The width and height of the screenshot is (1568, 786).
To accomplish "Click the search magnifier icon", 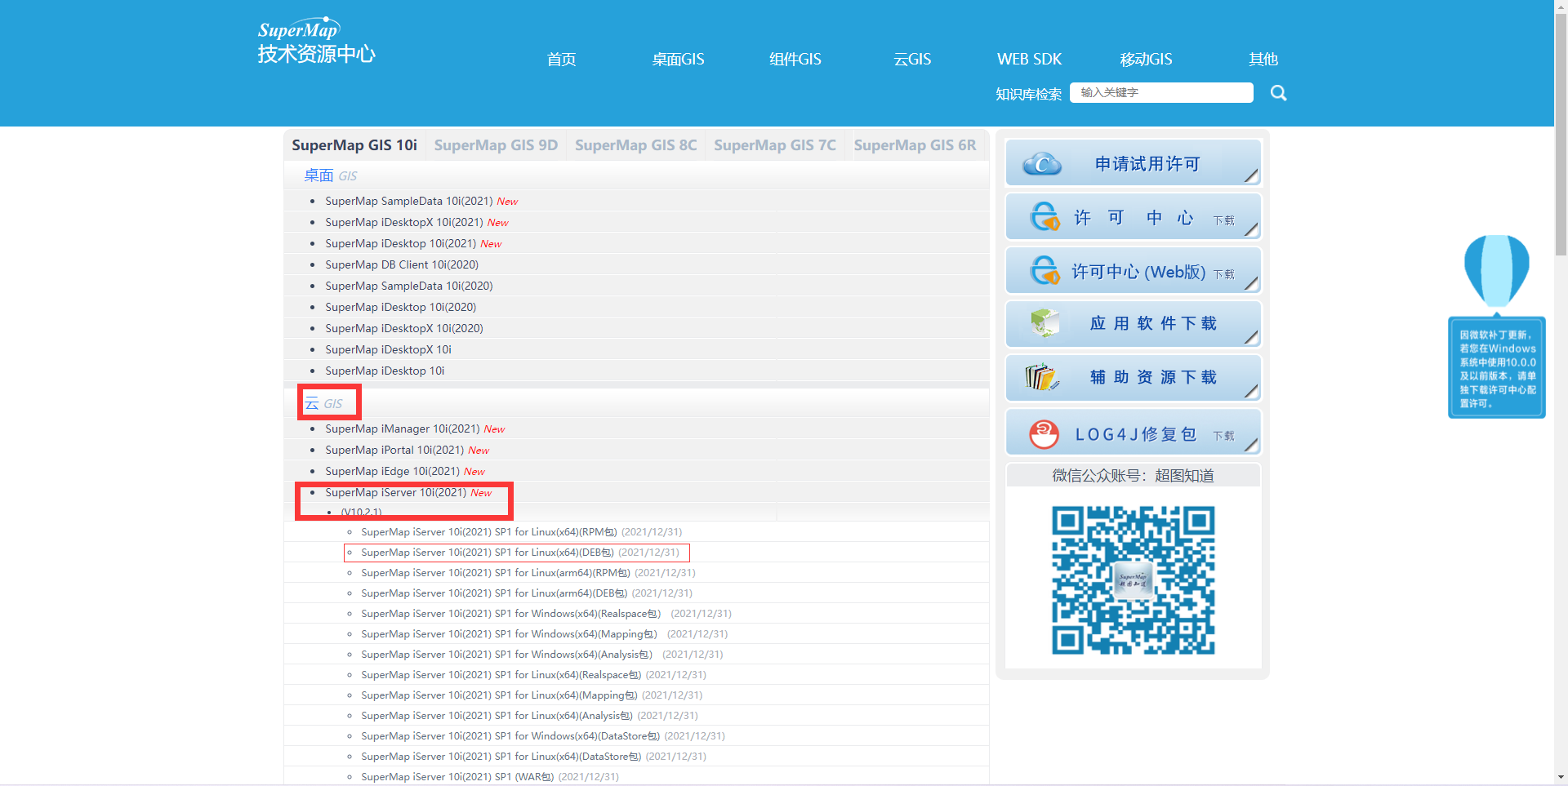I will click(x=1277, y=92).
